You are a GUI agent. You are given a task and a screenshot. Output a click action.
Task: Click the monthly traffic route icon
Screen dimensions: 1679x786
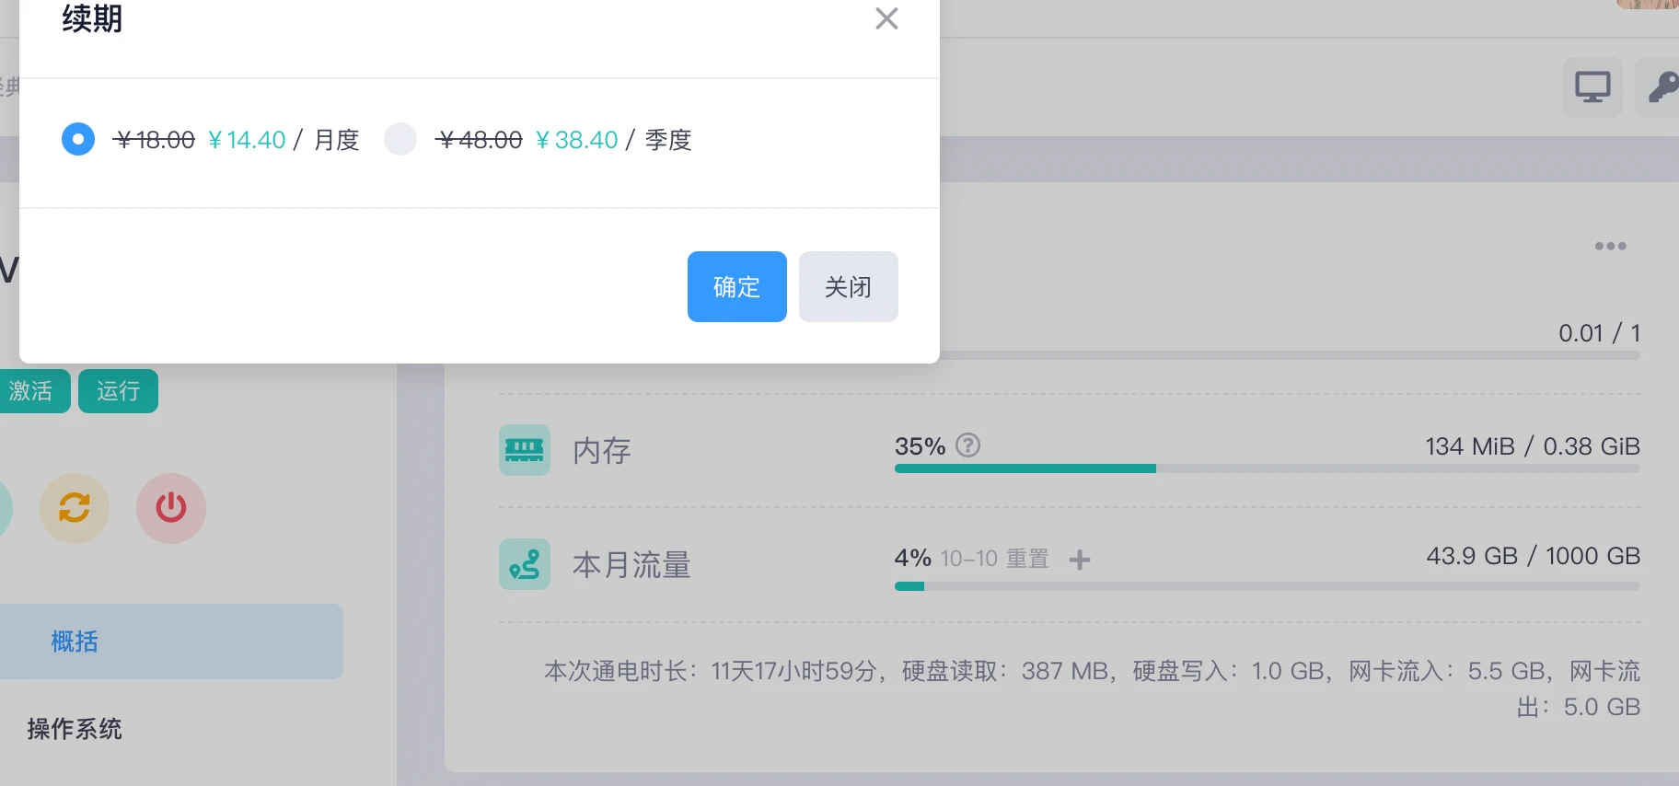click(525, 564)
